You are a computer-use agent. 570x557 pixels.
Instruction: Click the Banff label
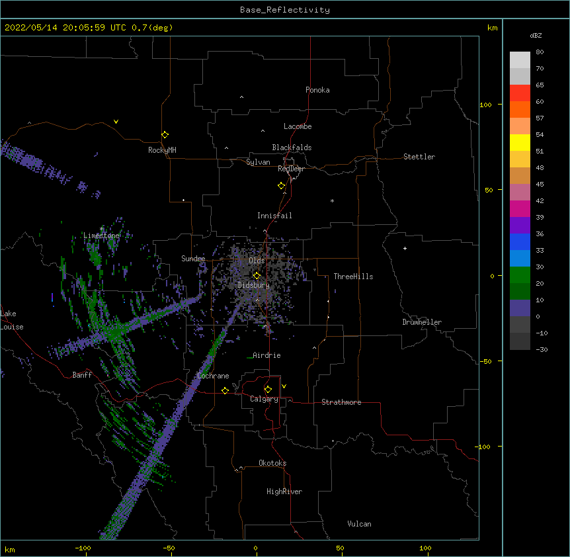click(x=82, y=375)
